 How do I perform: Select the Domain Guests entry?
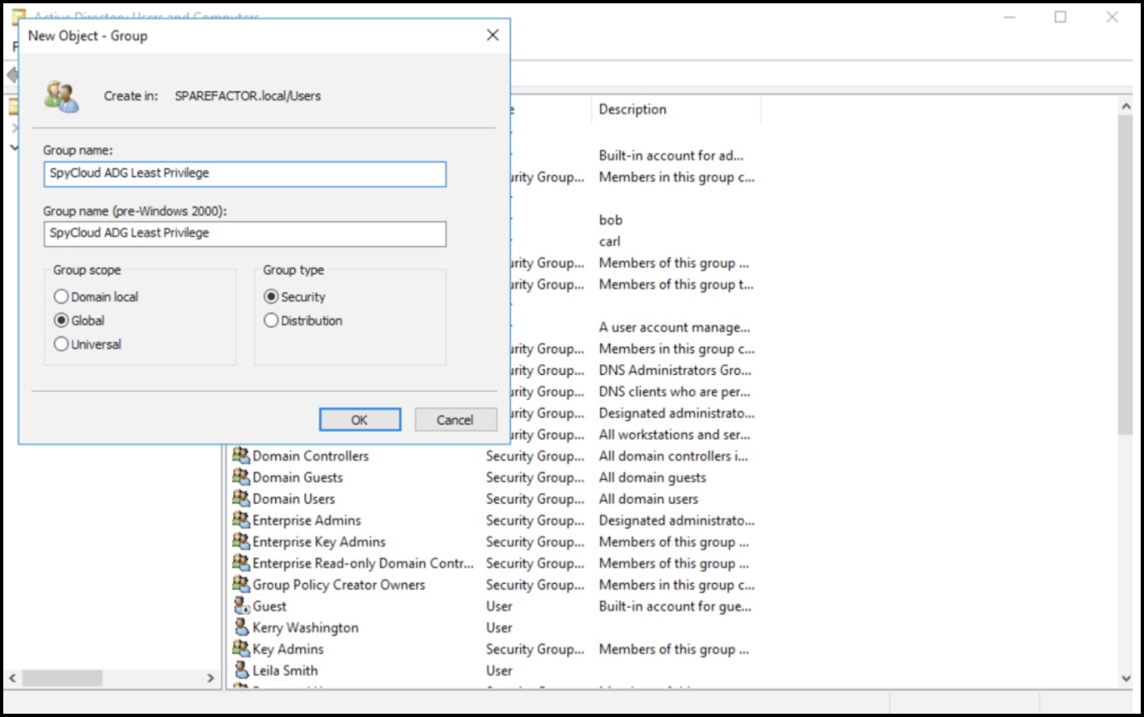point(298,477)
